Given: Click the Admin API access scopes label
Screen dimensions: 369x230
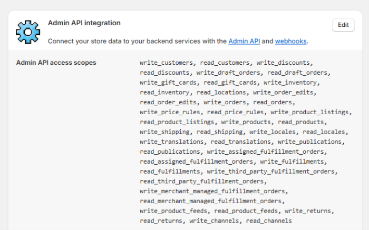Looking at the screenshot, I should pos(56,63).
